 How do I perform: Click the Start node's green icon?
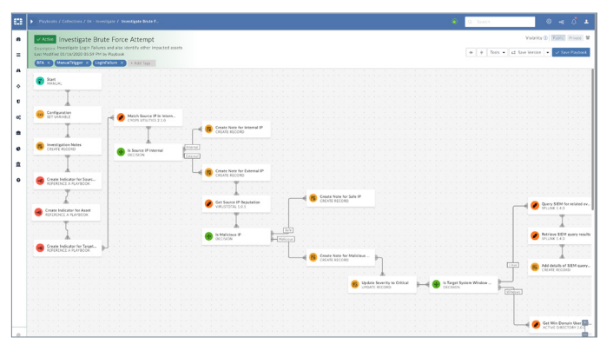40,80
